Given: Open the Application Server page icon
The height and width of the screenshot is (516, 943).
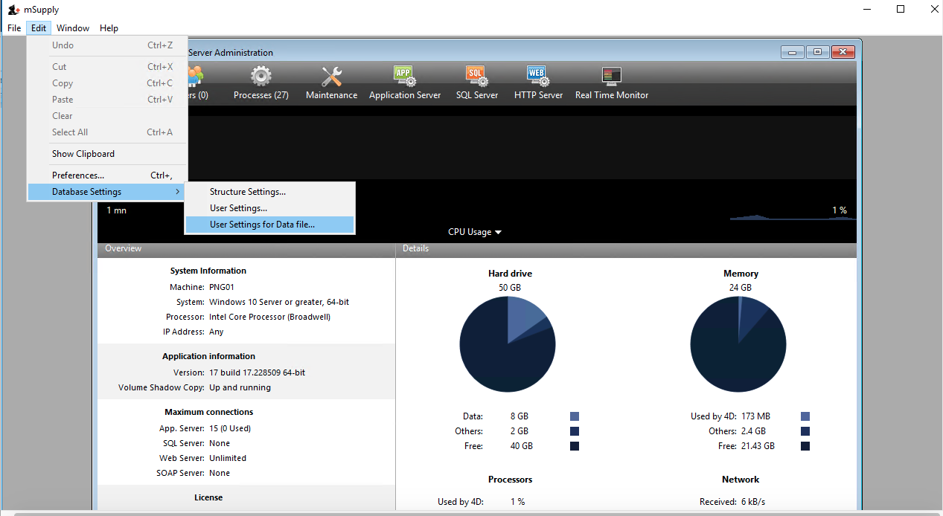Looking at the screenshot, I should 404,77.
